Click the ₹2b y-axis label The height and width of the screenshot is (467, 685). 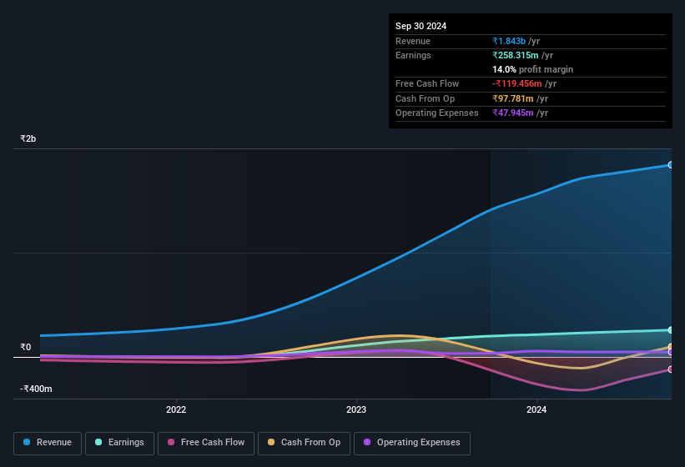point(28,138)
